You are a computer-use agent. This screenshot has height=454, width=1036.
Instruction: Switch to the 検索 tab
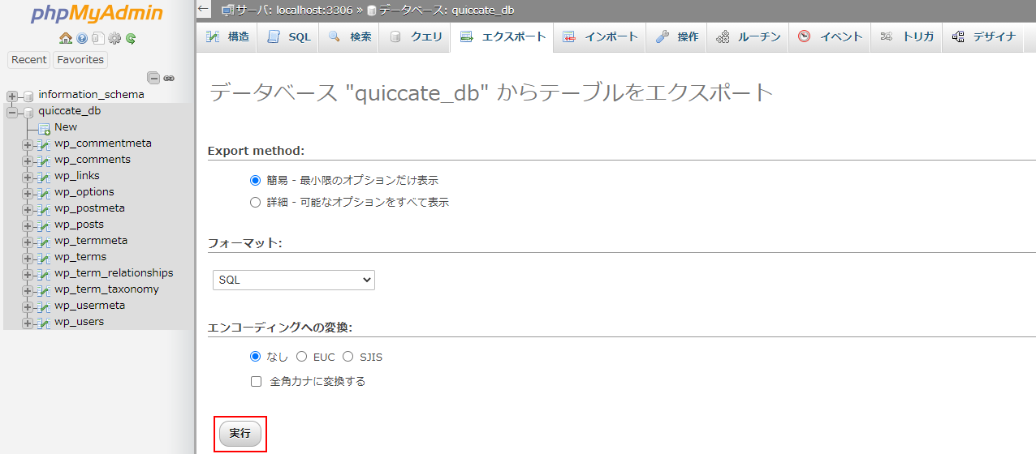click(x=350, y=37)
